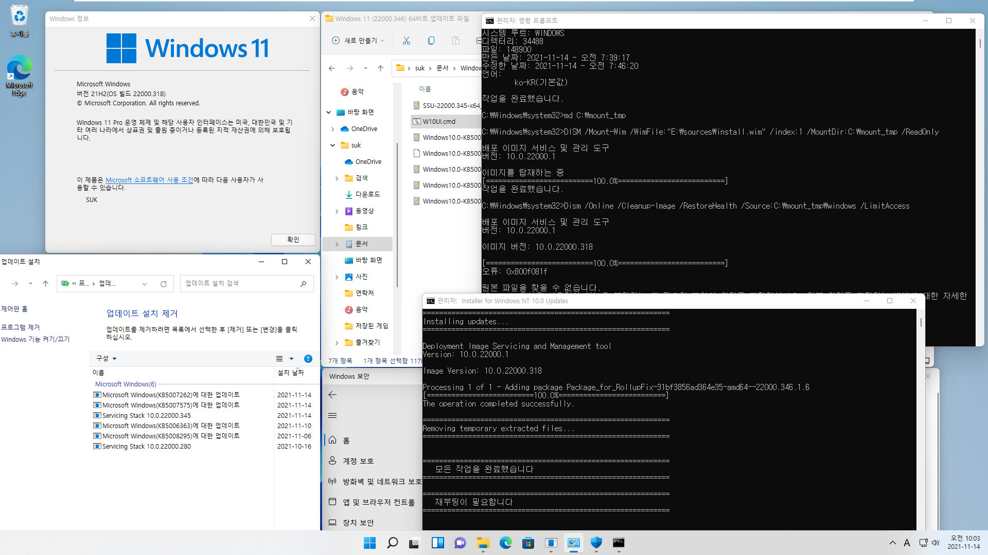This screenshot has width=988, height=555.
Task: Go back in File Explorer navigation
Action: click(332, 68)
